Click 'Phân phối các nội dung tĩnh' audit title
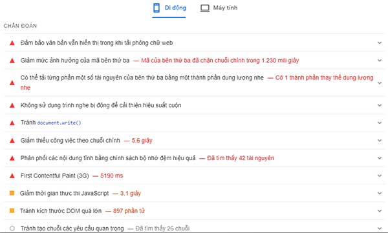388x233 pixels. [108, 158]
